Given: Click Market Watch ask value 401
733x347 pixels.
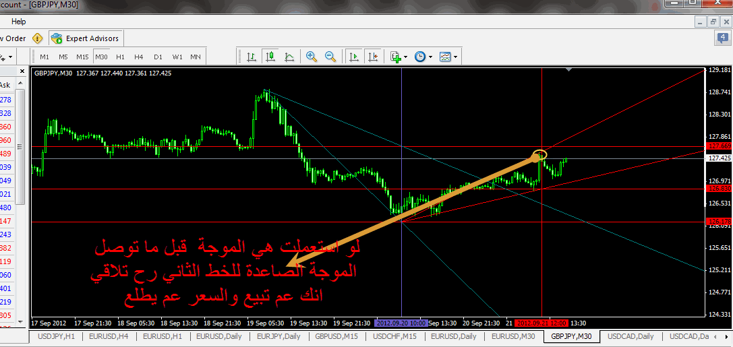Looking at the screenshot, I should click(5, 288).
